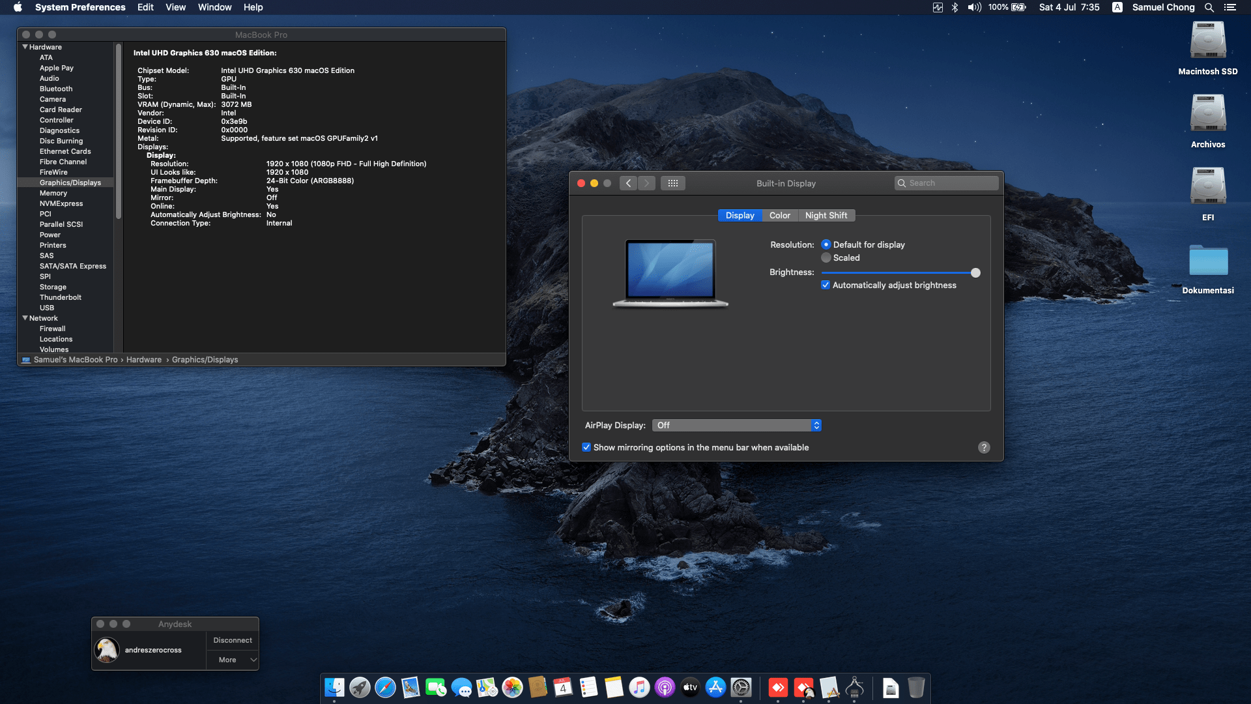Open View menu
The width and height of the screenshot is (1251, 704).
tap(175, 7)
